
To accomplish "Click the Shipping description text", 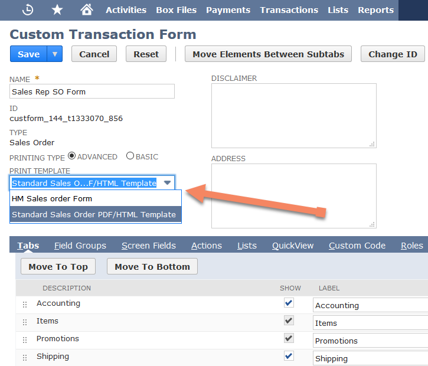I will pyautogui.click(x=53, y=357).
